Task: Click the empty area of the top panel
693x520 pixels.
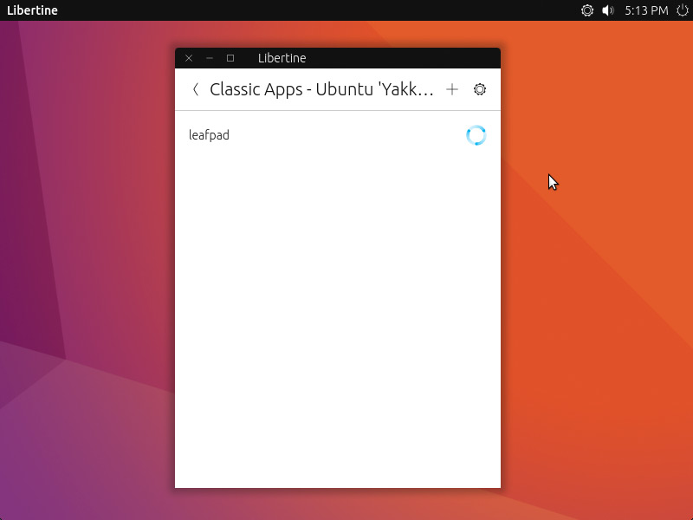Action: point(303,10)
